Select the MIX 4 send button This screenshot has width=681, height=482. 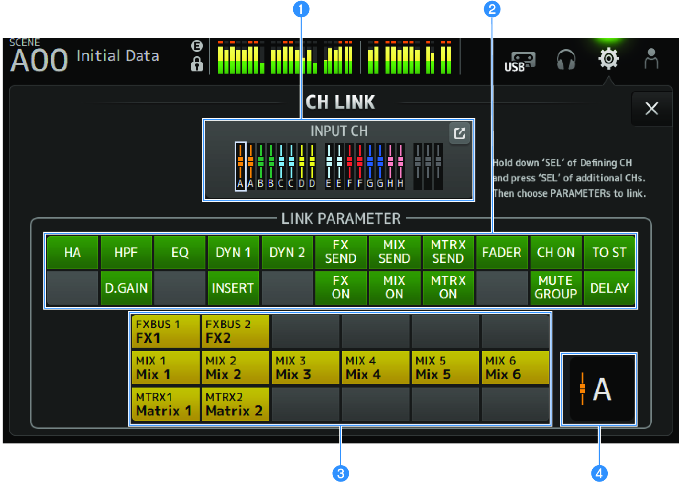pos(375,367)
